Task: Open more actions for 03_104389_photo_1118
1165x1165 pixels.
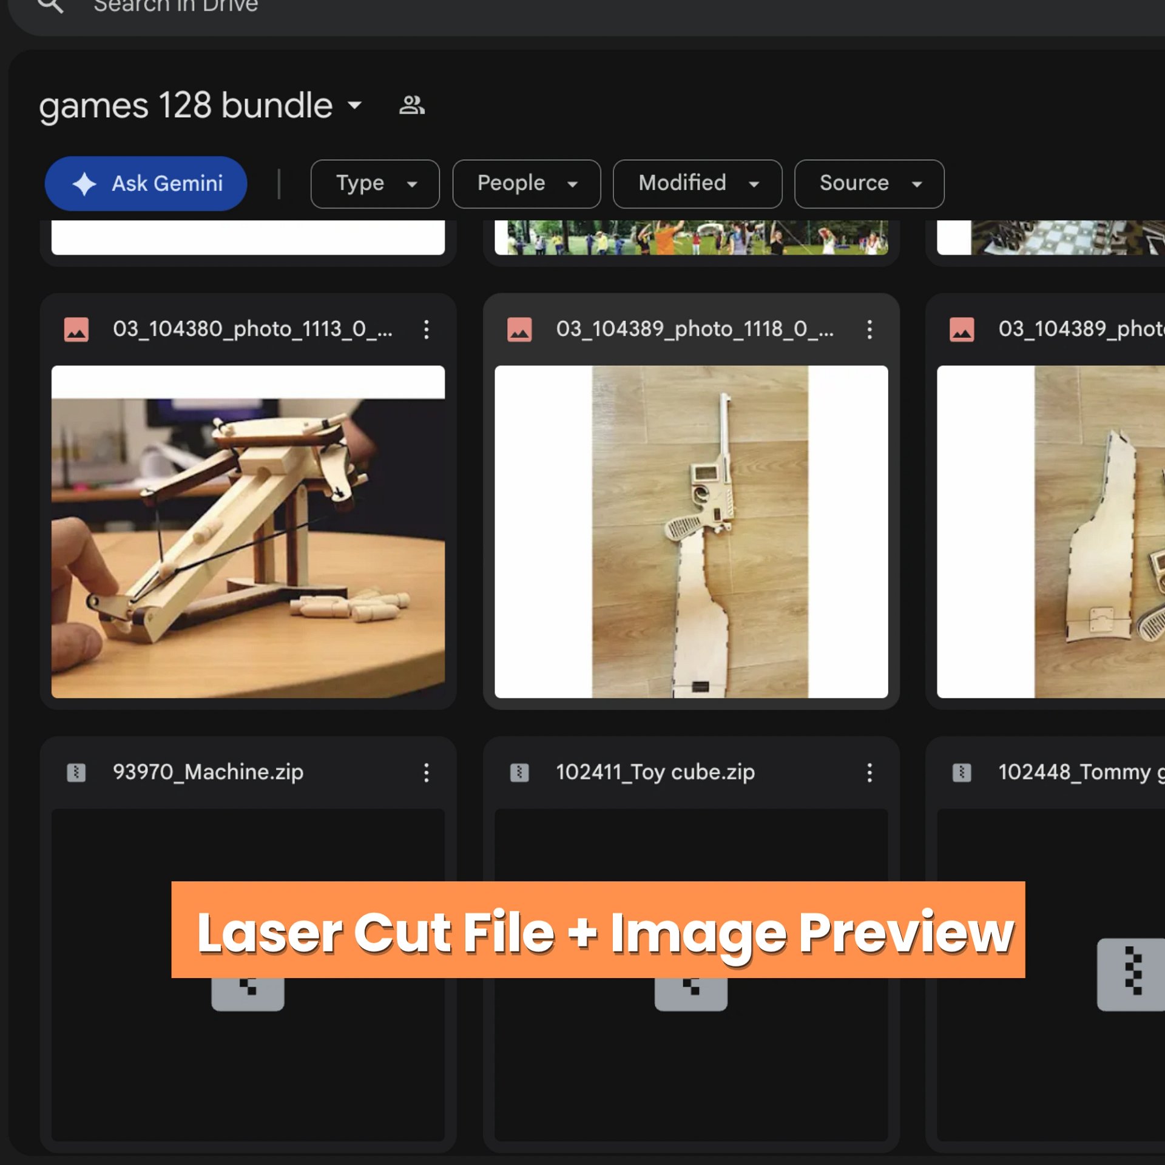Action: tap(870, 329)
